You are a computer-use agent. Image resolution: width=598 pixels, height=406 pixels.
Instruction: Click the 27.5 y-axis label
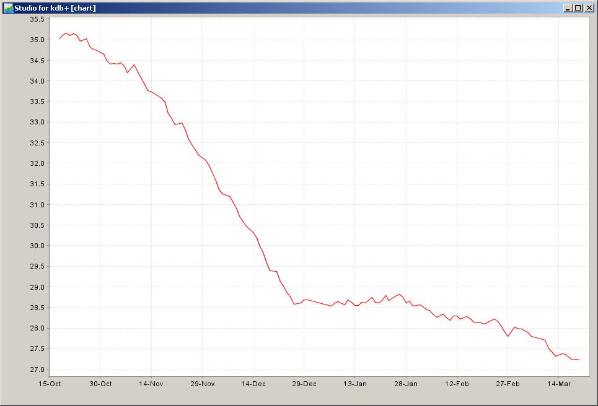click(x=37, y=349)
